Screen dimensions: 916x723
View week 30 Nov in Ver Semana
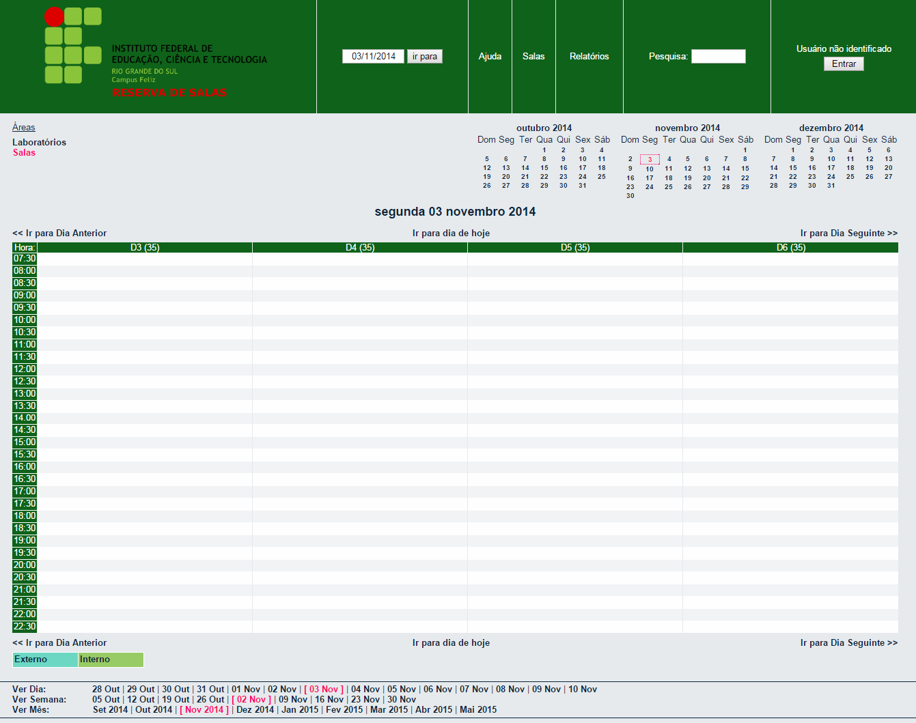[x=402, y=700]
